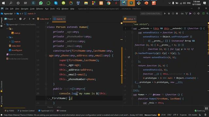Click the orange Material theme color dot
Image resolution: width=209 pixels, height=117 pixels.
(159, 115)
